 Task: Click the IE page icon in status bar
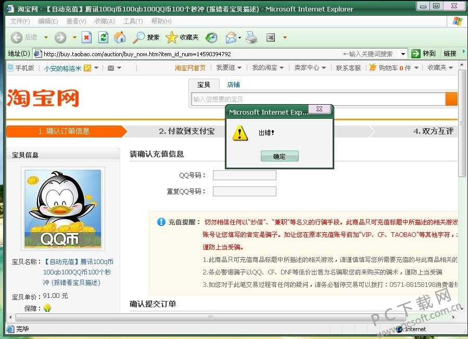10,329
